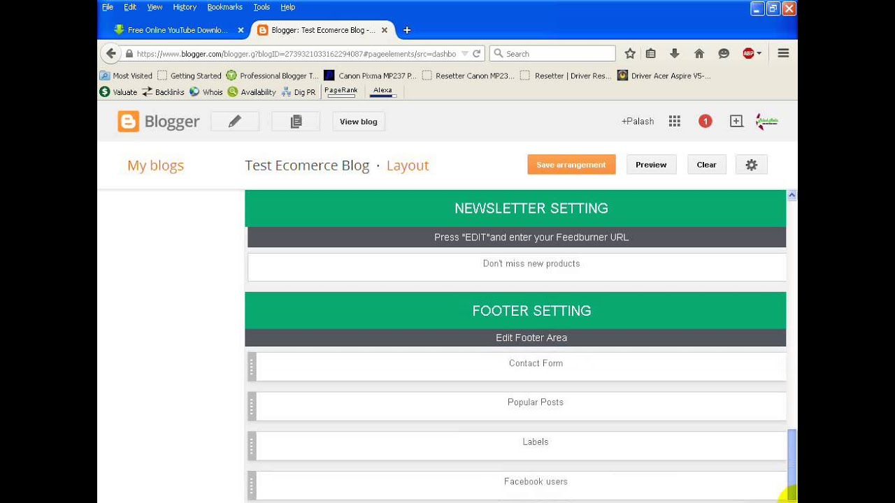Open the Adblock Plus dropdown arrow
Viewport: 895px width, 503px height.
(759, 54)
